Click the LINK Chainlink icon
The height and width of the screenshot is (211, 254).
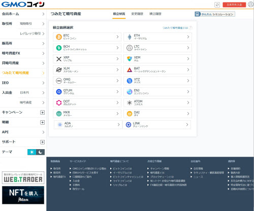pos(129,125)
